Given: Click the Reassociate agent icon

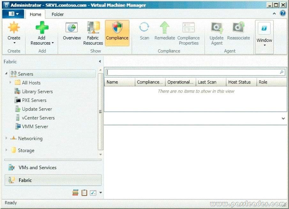Looking at the screenshot, I should point(238,28).
